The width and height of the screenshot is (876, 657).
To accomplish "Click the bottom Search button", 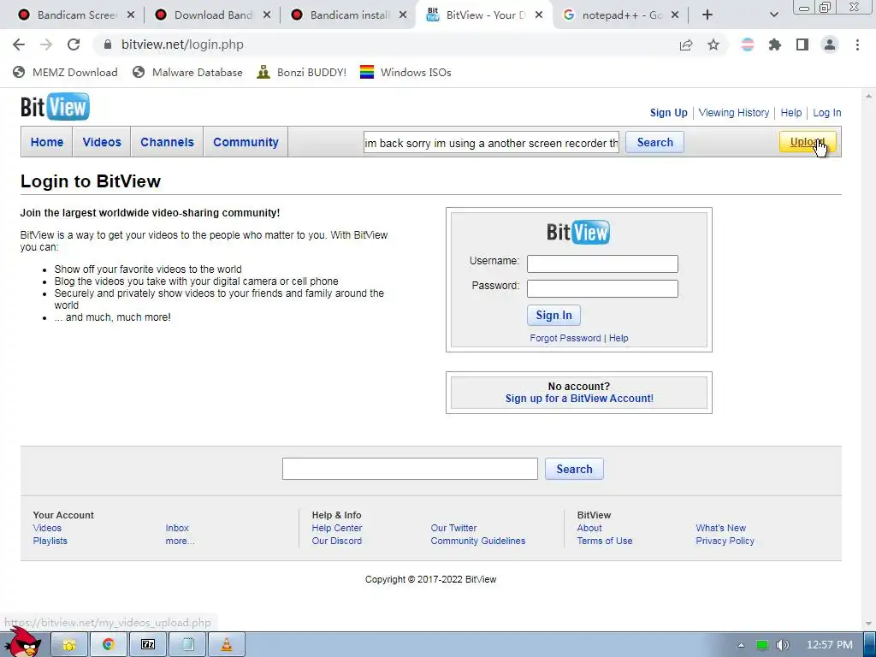I will coord(574,469).
